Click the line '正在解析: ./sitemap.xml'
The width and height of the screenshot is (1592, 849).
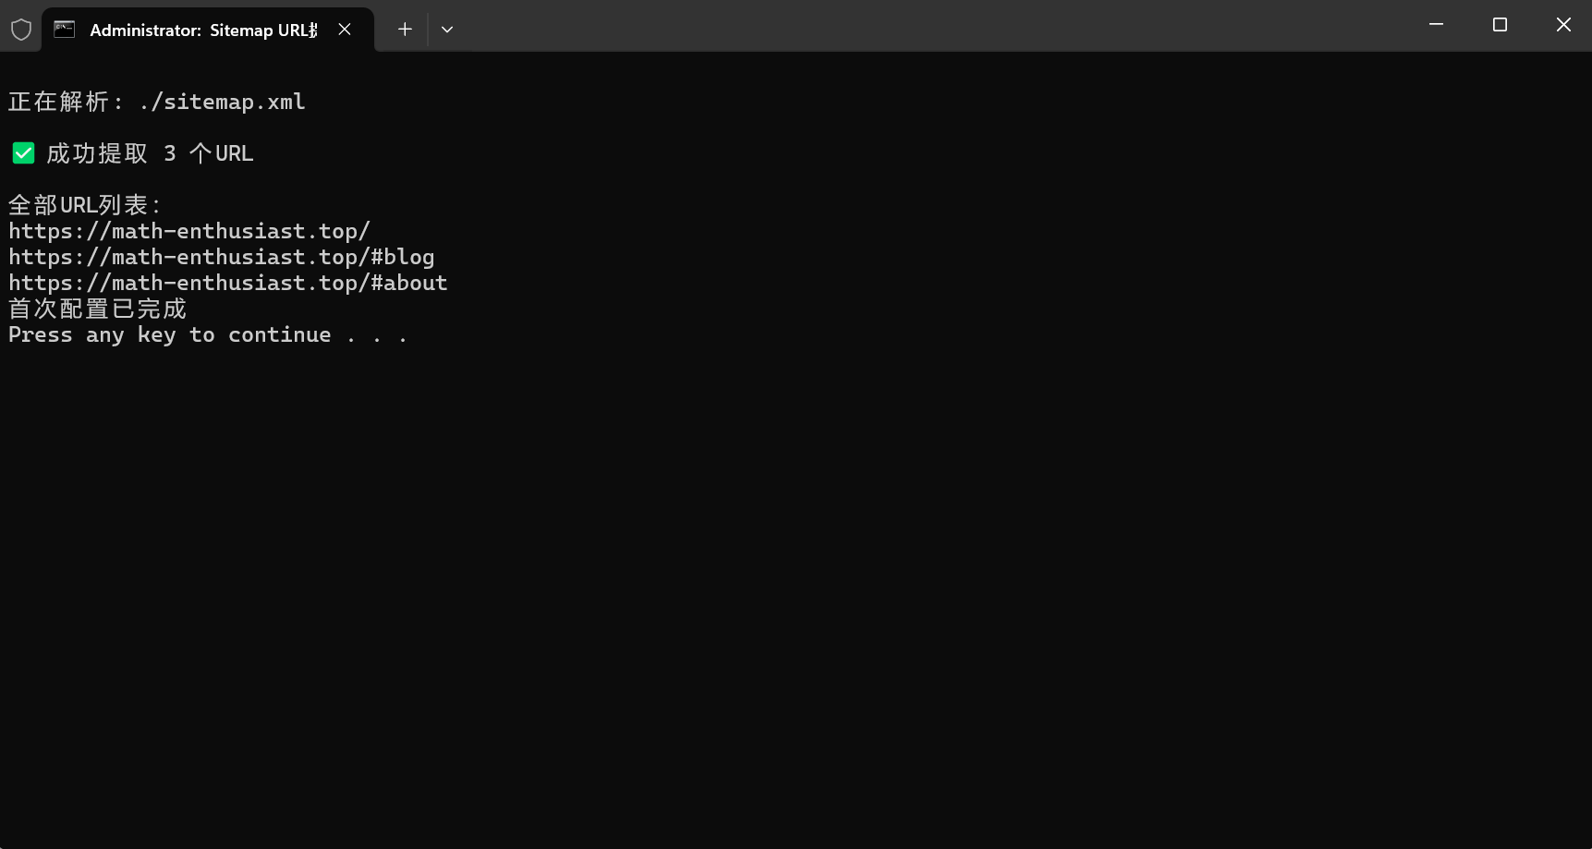pyautogui.click(x=157, y=102)
